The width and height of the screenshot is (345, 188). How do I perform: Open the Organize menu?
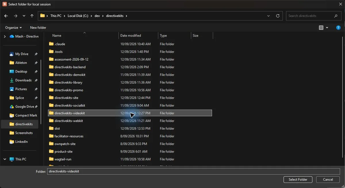coord(14,28)
